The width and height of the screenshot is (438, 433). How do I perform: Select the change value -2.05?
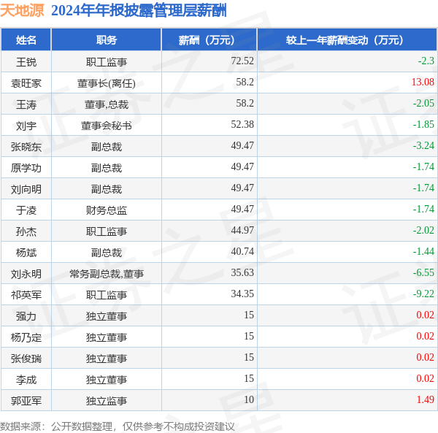tap(423, 104)
